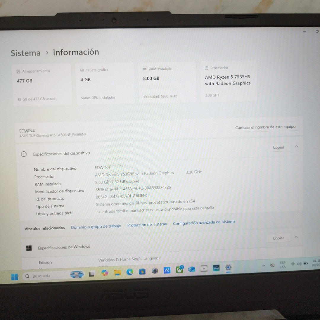
Task: Click Información breadcrumb title
Action: [x=76, y=52]
